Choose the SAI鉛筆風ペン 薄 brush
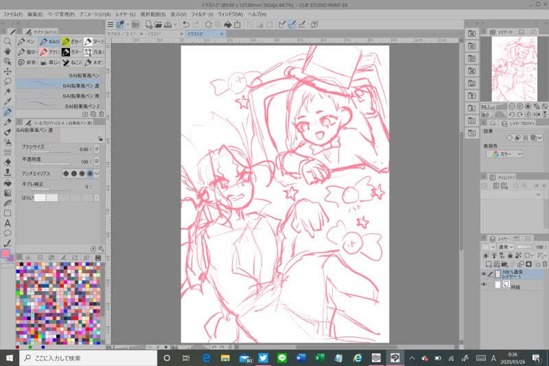Viewport: 549px width, 366px height. tap(58, 95)
